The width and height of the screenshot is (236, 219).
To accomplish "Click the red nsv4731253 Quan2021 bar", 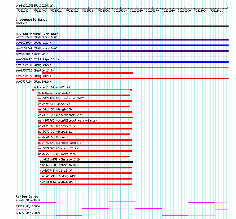I will [x=84, y=95].
